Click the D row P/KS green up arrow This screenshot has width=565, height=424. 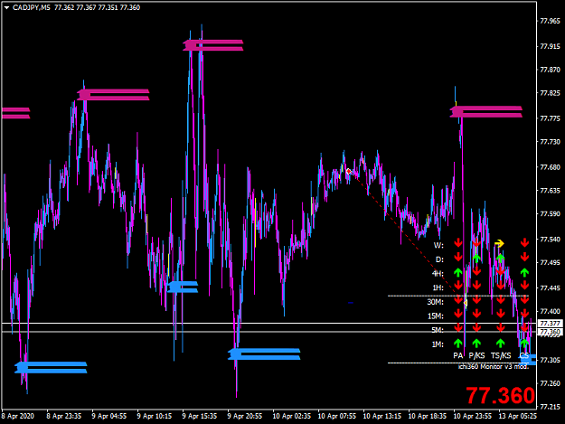point(476,258)
